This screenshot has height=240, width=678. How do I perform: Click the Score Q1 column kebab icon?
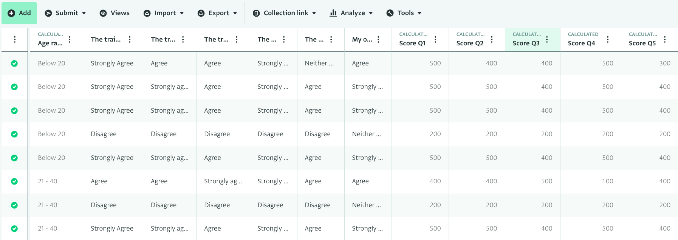click(435, 39)
